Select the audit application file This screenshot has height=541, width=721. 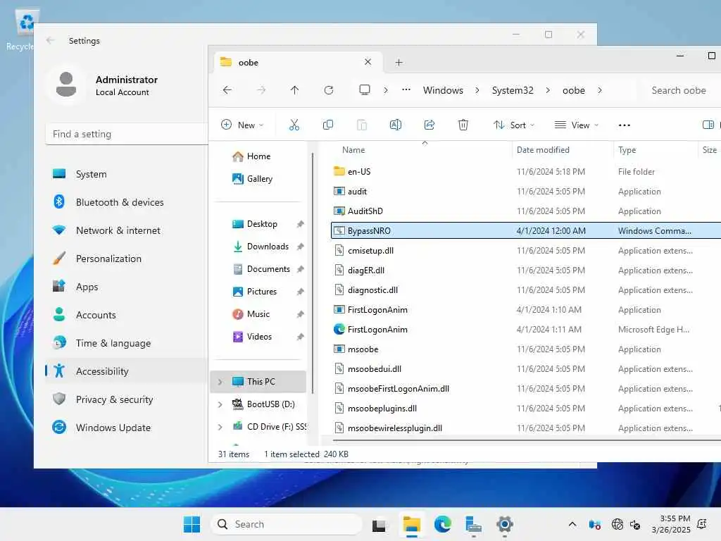(357, 192)
